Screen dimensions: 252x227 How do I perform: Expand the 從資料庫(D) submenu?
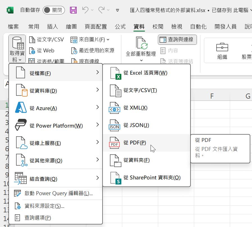pos(56,91)
